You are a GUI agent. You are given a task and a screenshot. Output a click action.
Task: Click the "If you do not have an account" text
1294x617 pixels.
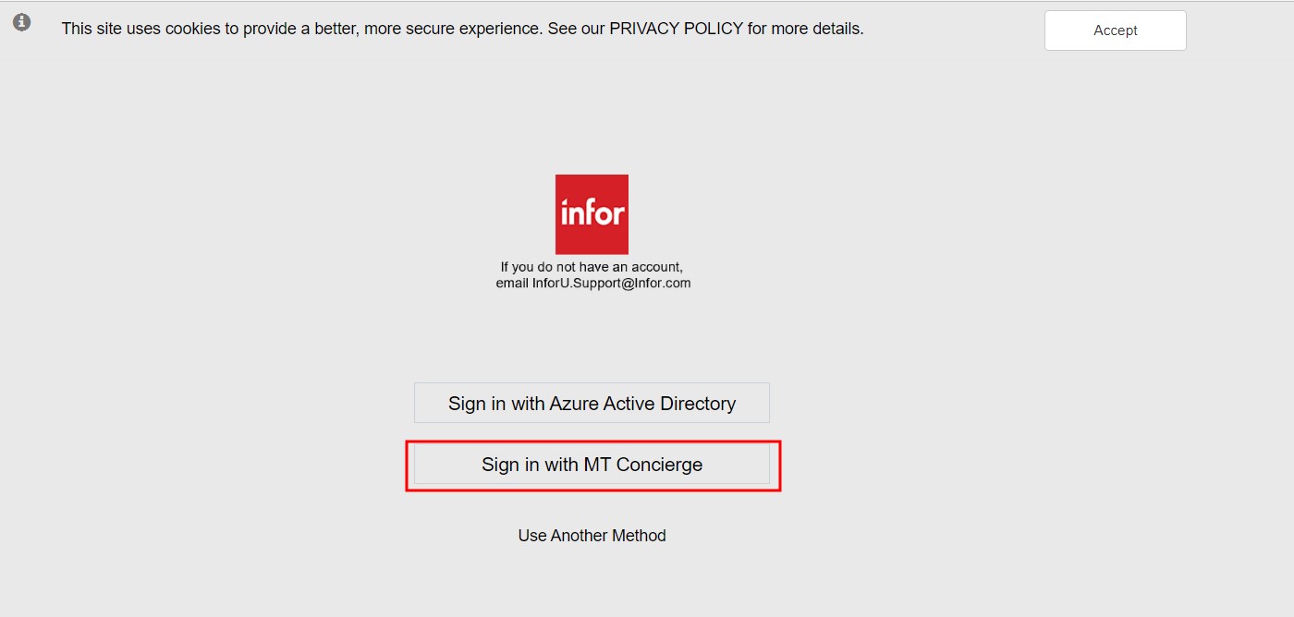(592, 268)
